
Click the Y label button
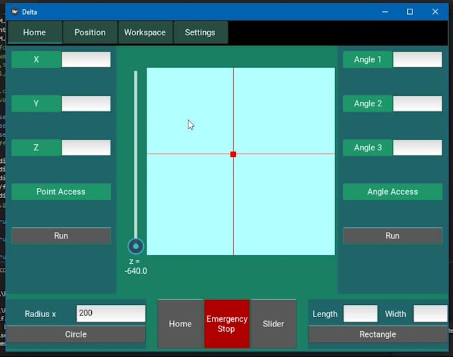click(37, 104)
